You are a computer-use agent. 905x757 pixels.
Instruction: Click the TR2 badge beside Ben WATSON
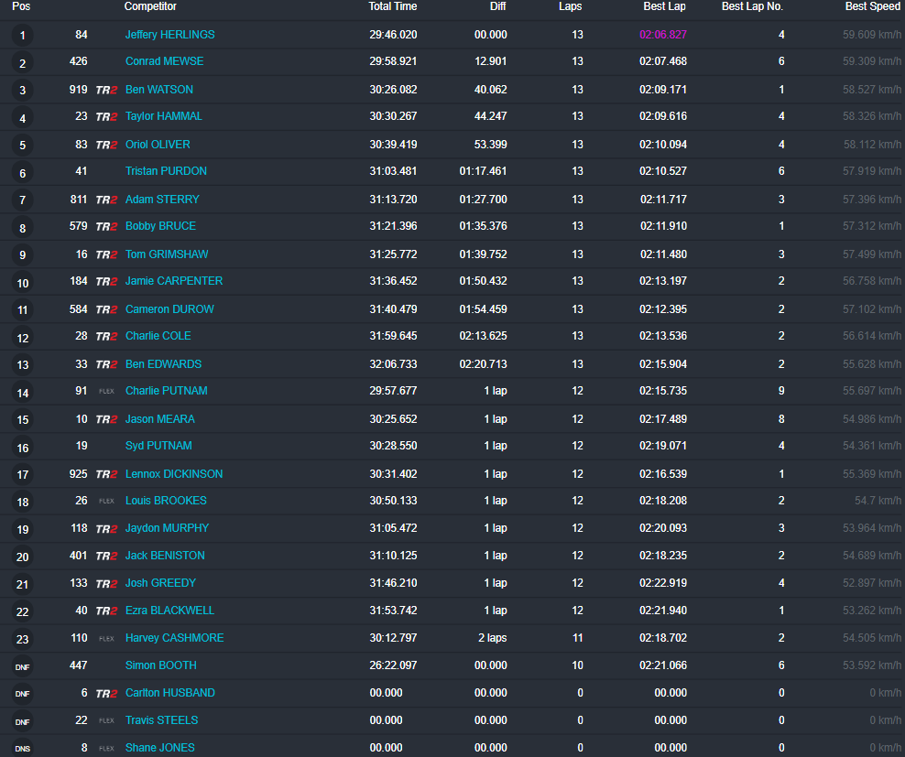pos(107,90)
